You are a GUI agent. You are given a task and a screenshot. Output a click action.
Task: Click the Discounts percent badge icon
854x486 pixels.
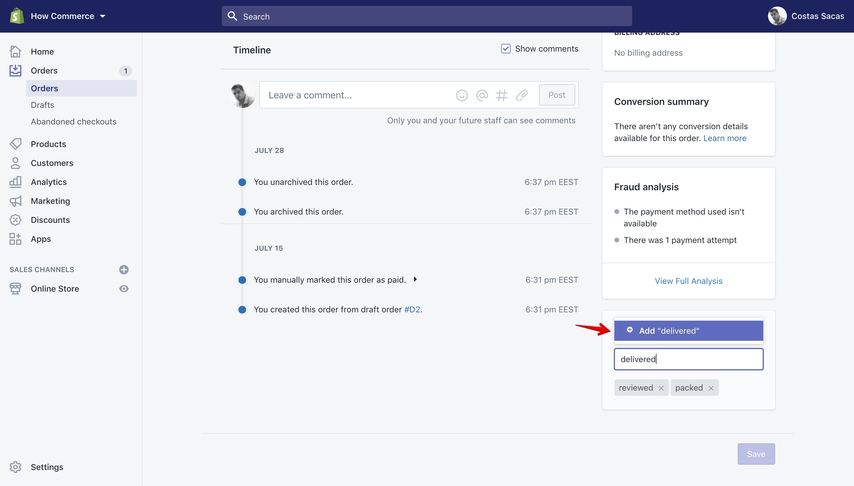tap(15, 220)
